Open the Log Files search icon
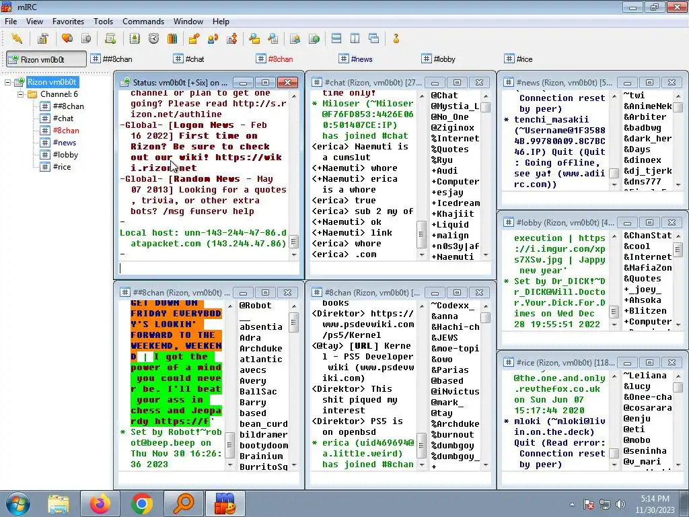689x517 pixels. [273, 38]
